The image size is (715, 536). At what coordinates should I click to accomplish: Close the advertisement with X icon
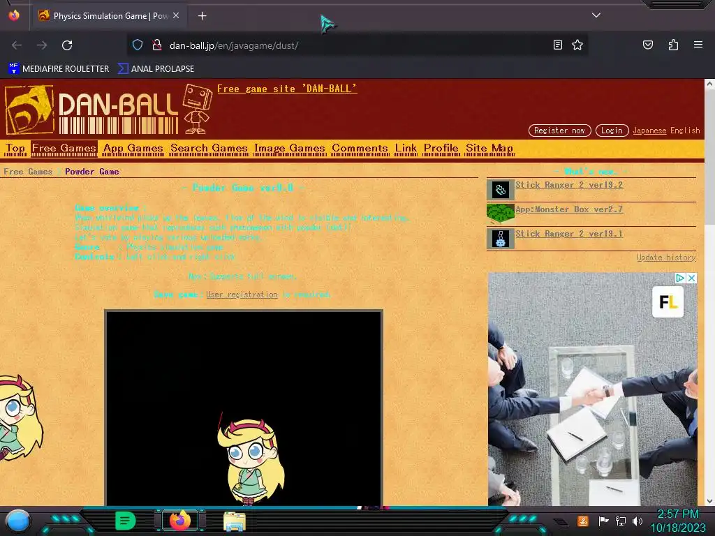click(692, 278)
